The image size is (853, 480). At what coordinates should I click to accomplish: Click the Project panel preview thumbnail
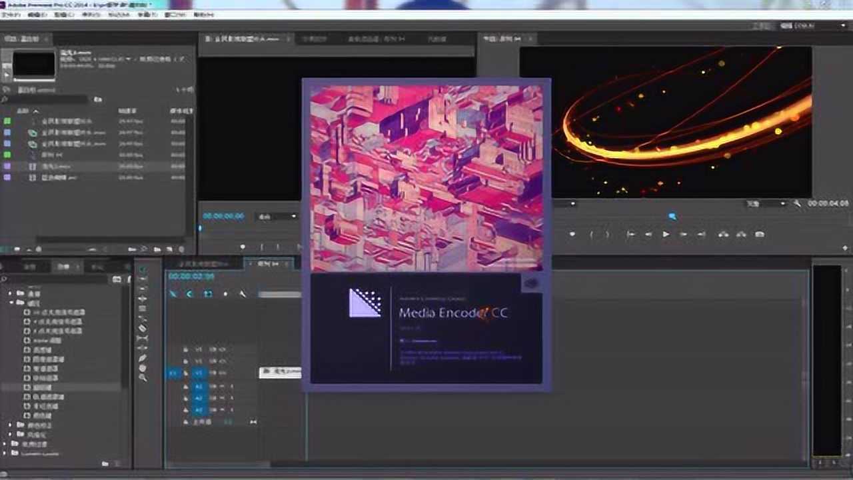pyautogui.click(x=34, y=65)
